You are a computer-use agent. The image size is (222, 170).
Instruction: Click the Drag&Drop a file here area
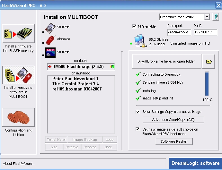[167, 62]
